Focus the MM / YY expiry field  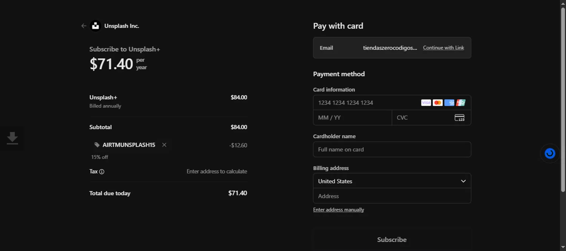pos(352,117)
